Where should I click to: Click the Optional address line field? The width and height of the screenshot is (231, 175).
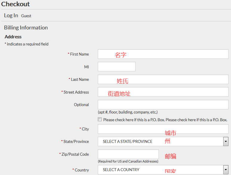point(163,105)
